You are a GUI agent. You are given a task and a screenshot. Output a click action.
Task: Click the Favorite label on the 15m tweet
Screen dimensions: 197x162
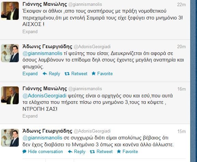pyautogui.click(x=130, y=151)
